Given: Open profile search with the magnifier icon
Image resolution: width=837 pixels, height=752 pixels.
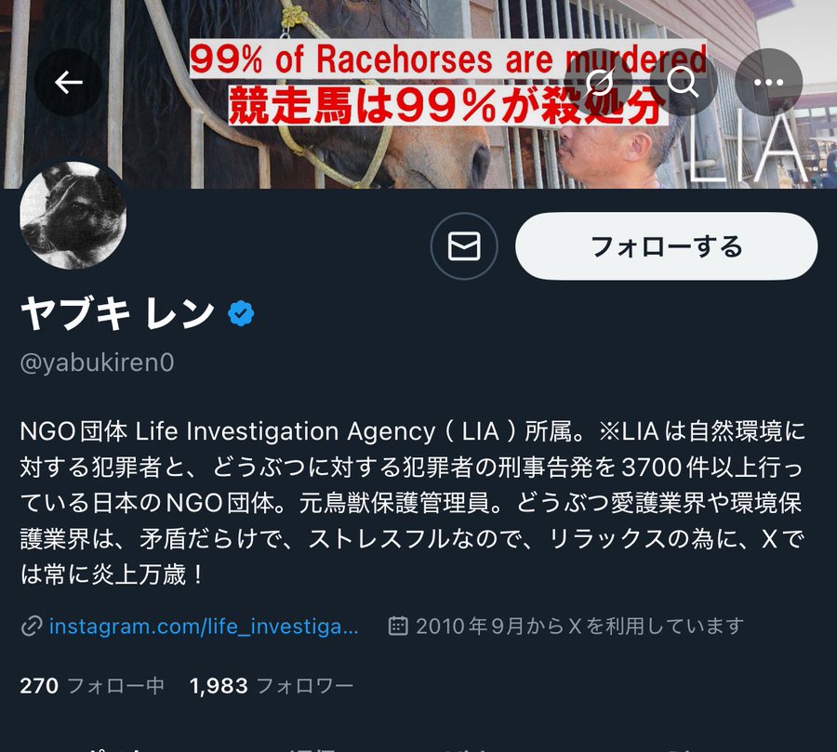Looking at the screenshot, I should coord(683,82).
